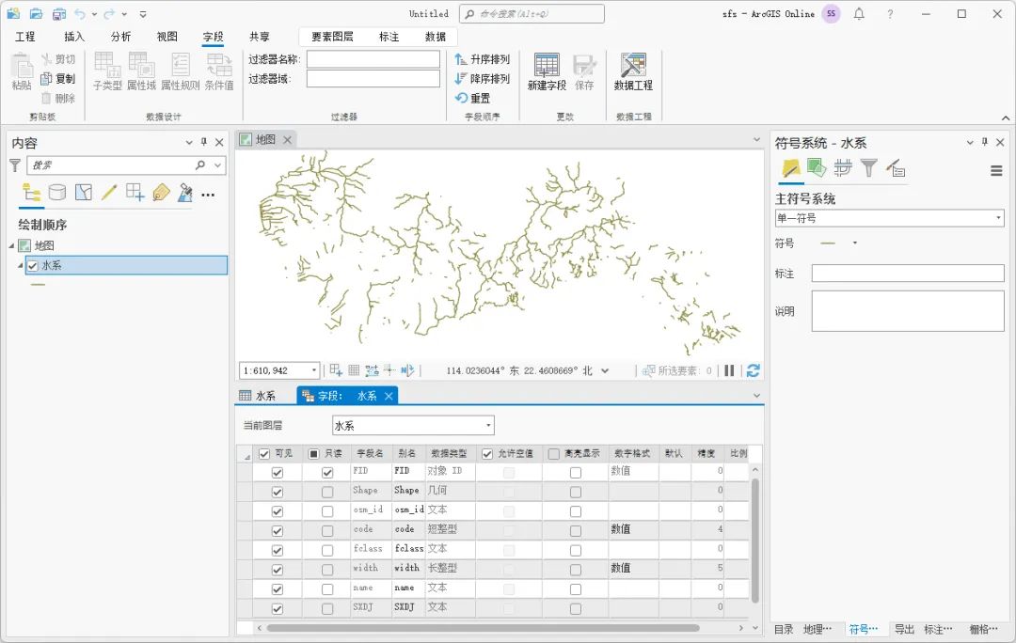Click the 属性域 domains icon

pyautogui.click(x=141, y=65)
